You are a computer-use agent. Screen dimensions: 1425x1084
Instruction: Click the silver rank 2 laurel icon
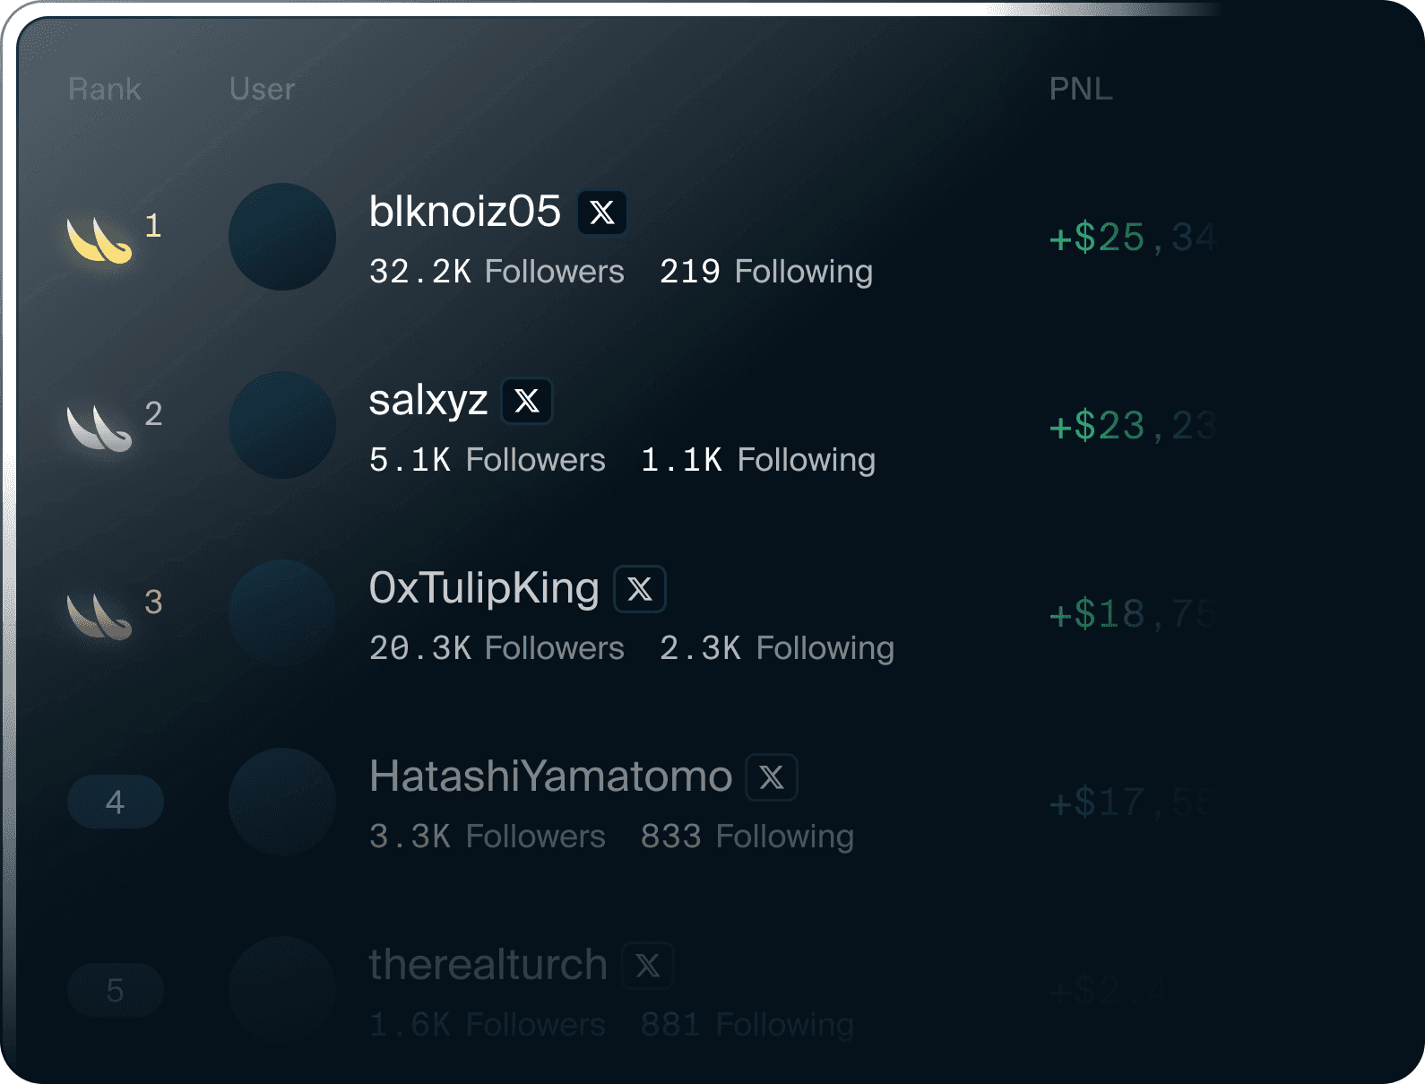[x=99, y=428]
